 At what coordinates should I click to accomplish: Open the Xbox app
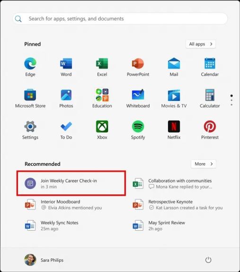[102, 130]
